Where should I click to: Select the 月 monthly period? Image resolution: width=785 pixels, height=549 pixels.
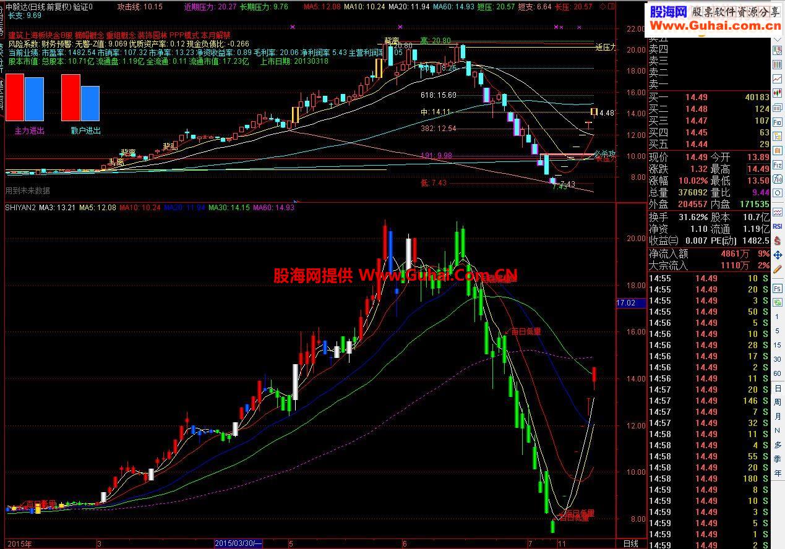click(x=778, y=417)
